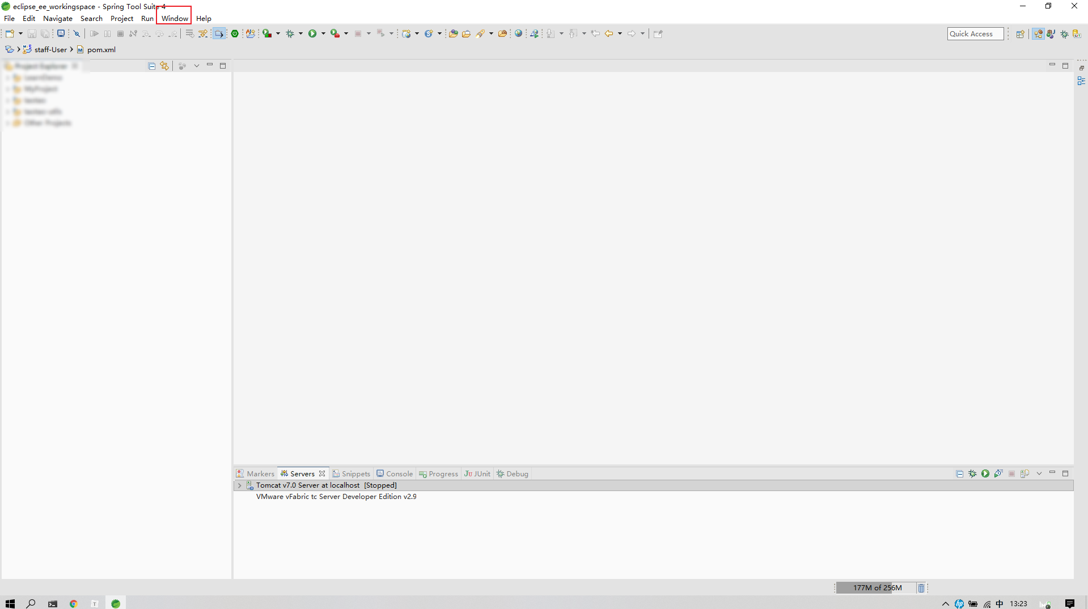Open the Forward history dropdown arrow
Image resolution: width=1088 pixels, height=609 pixels.
642,34
